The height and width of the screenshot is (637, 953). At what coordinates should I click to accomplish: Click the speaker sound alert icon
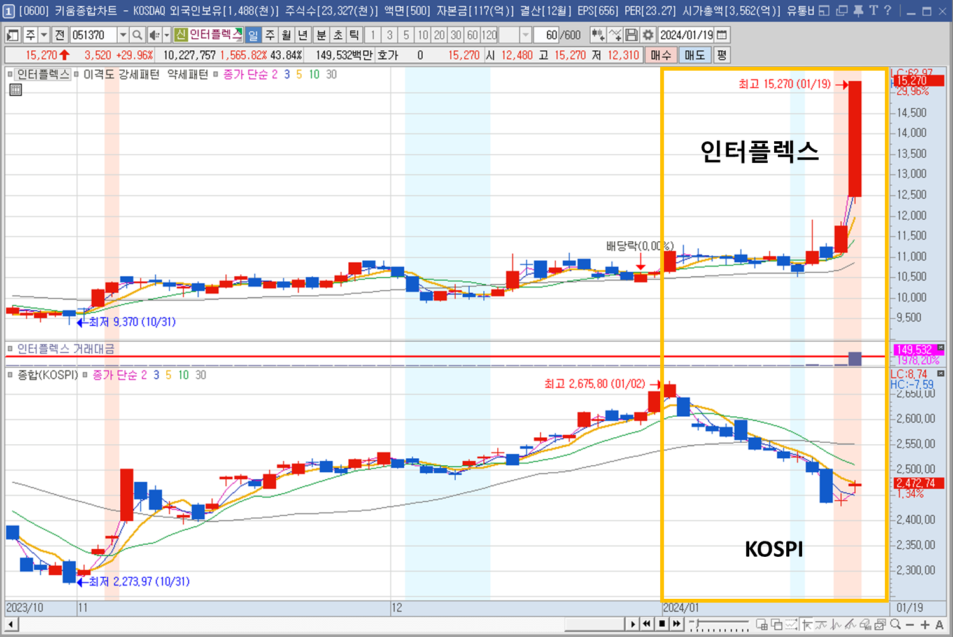pos(154,35)
